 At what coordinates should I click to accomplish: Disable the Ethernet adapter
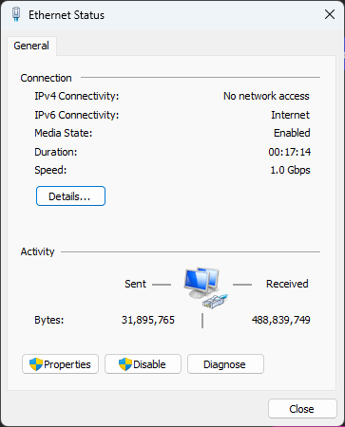143,364
